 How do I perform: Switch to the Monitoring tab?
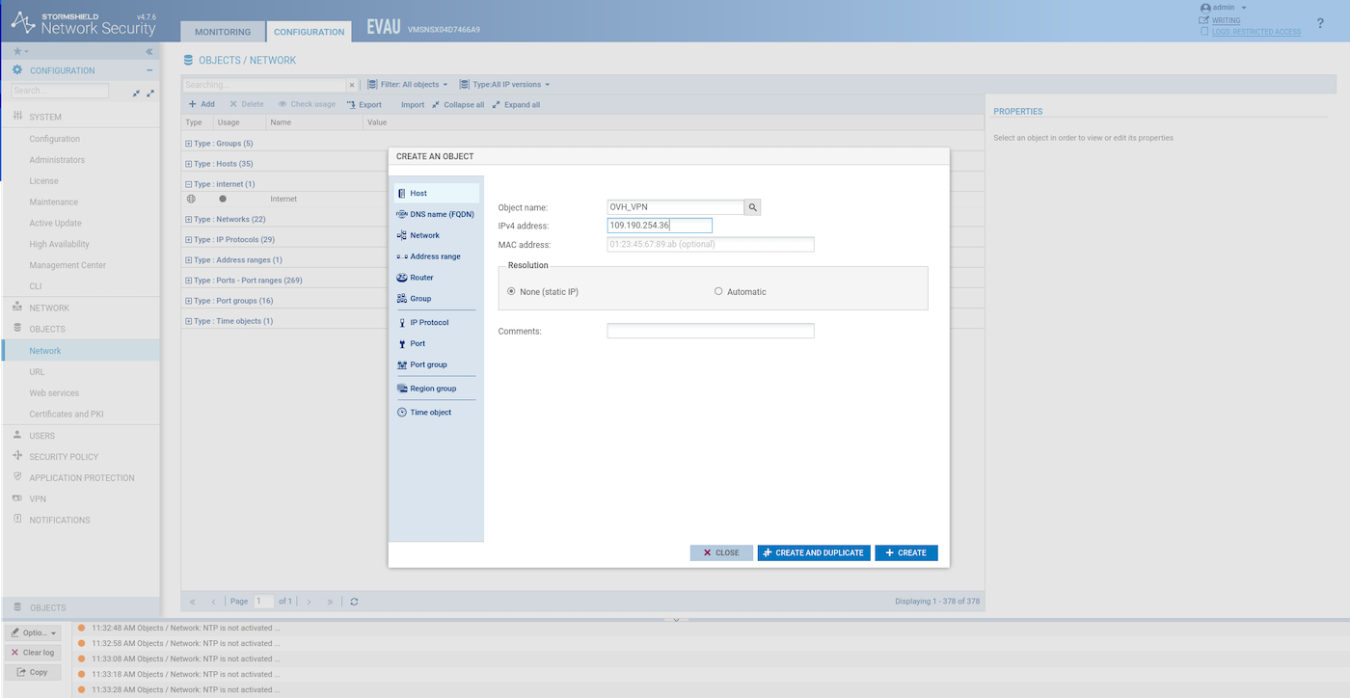[223, 32]
